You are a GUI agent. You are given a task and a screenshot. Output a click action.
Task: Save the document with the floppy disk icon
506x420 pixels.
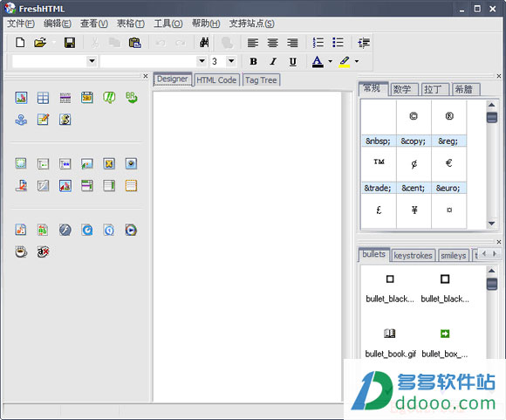[70, 42]
